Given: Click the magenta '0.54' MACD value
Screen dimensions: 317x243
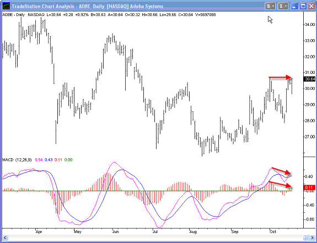Looking at the screenshot, I should pyautogui.click(x=39, y=160).
